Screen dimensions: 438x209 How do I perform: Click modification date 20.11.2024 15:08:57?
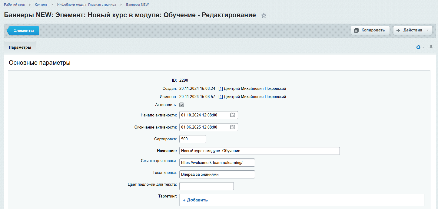point(197,97)
